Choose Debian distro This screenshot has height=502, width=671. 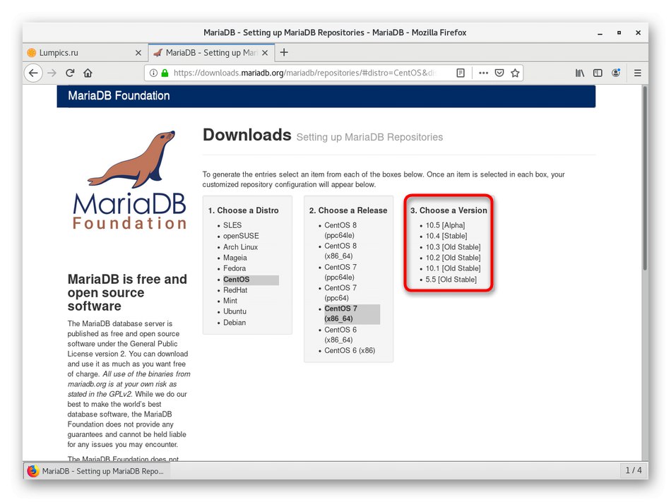[x=234, y=323]
